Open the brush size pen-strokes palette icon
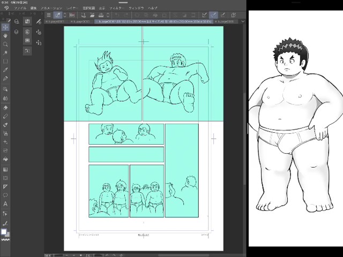The height and width of the screenshot is (257, 343). click(39, 21)
